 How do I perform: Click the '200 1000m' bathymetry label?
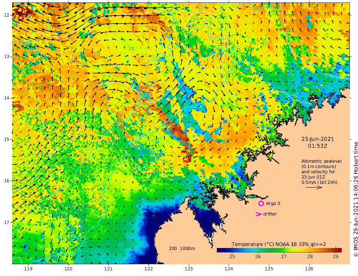(x=182, y=248)
